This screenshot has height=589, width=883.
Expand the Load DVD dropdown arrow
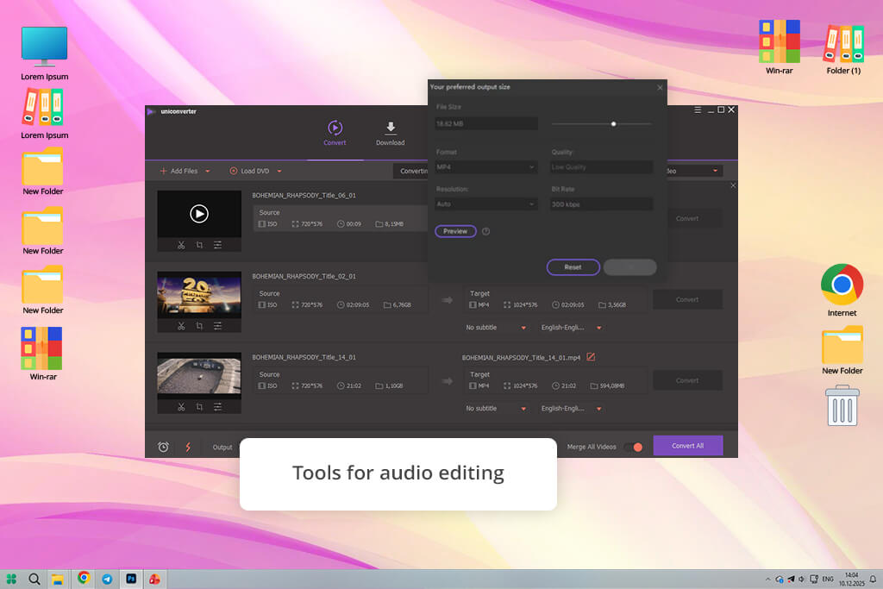pos(279,172)
